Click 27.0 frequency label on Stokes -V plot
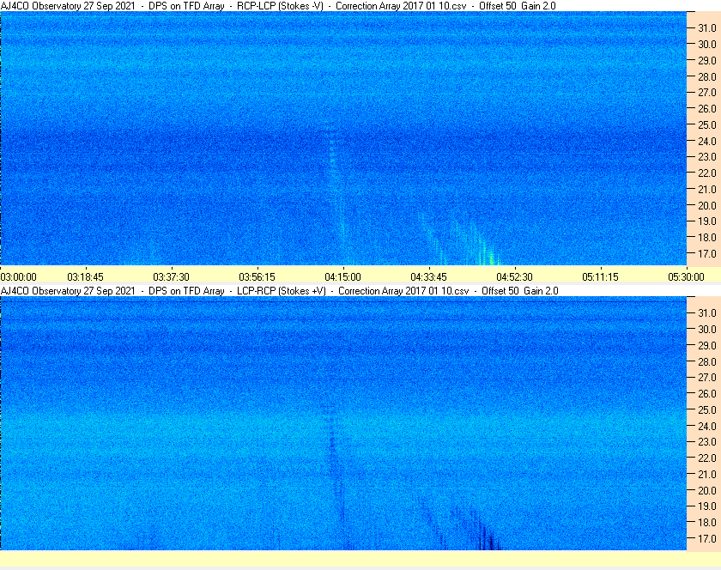 707,93
